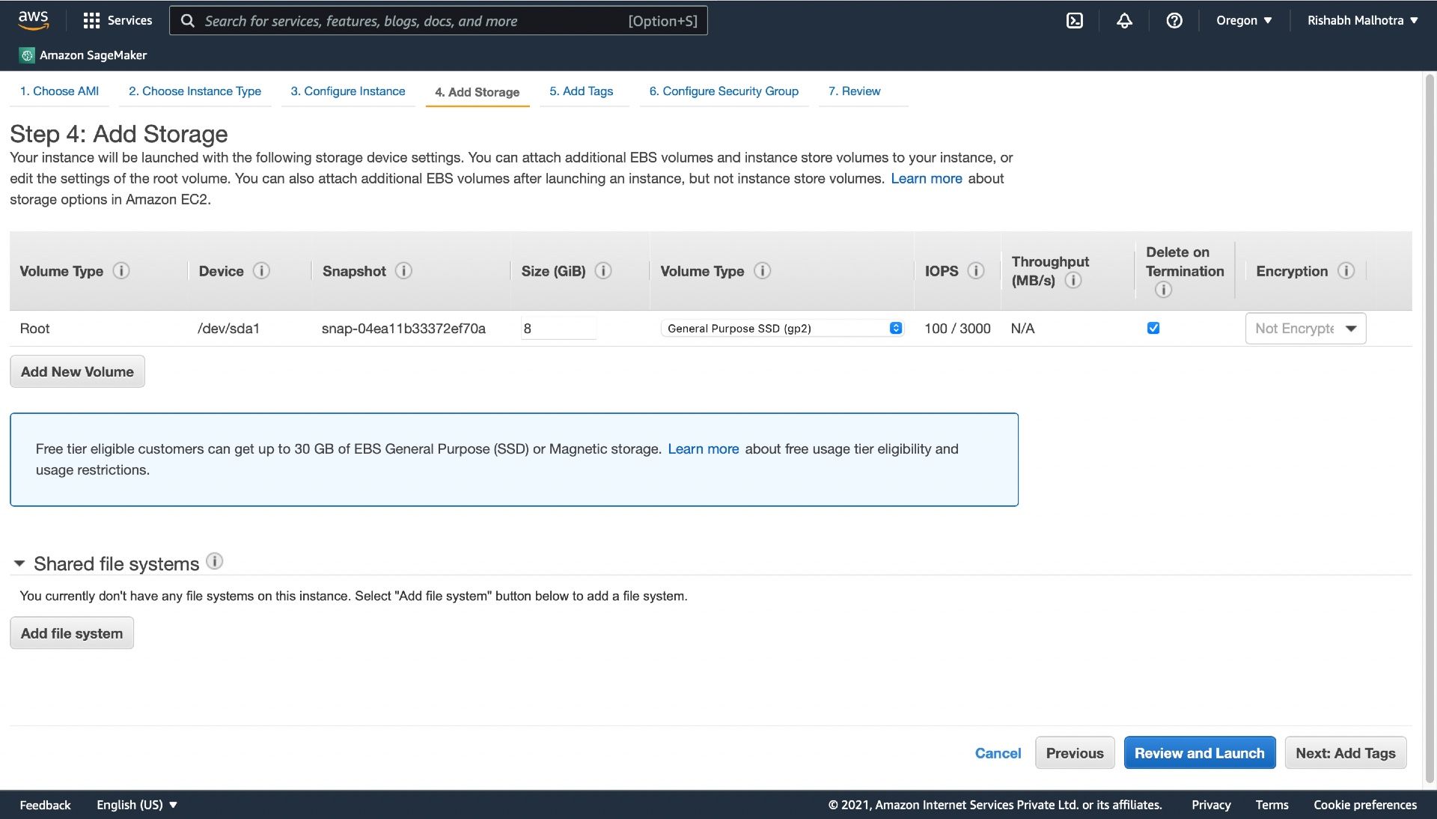Click the AWS Services menu icon
The image size is (1437, 819).
[x=91, y=19]
